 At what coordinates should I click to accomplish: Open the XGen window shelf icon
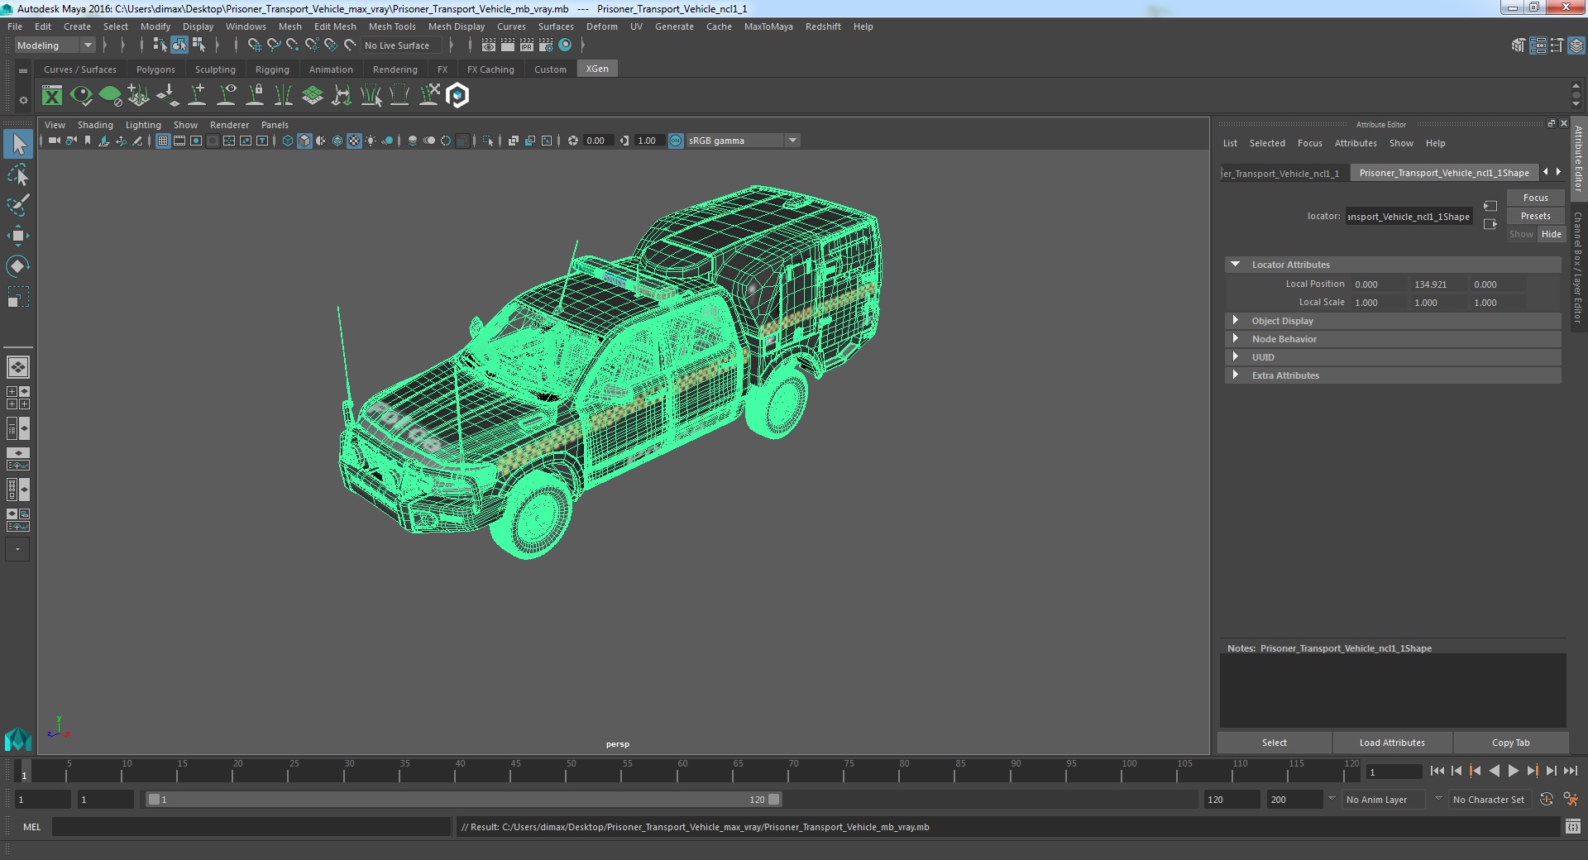click(52, 96)
